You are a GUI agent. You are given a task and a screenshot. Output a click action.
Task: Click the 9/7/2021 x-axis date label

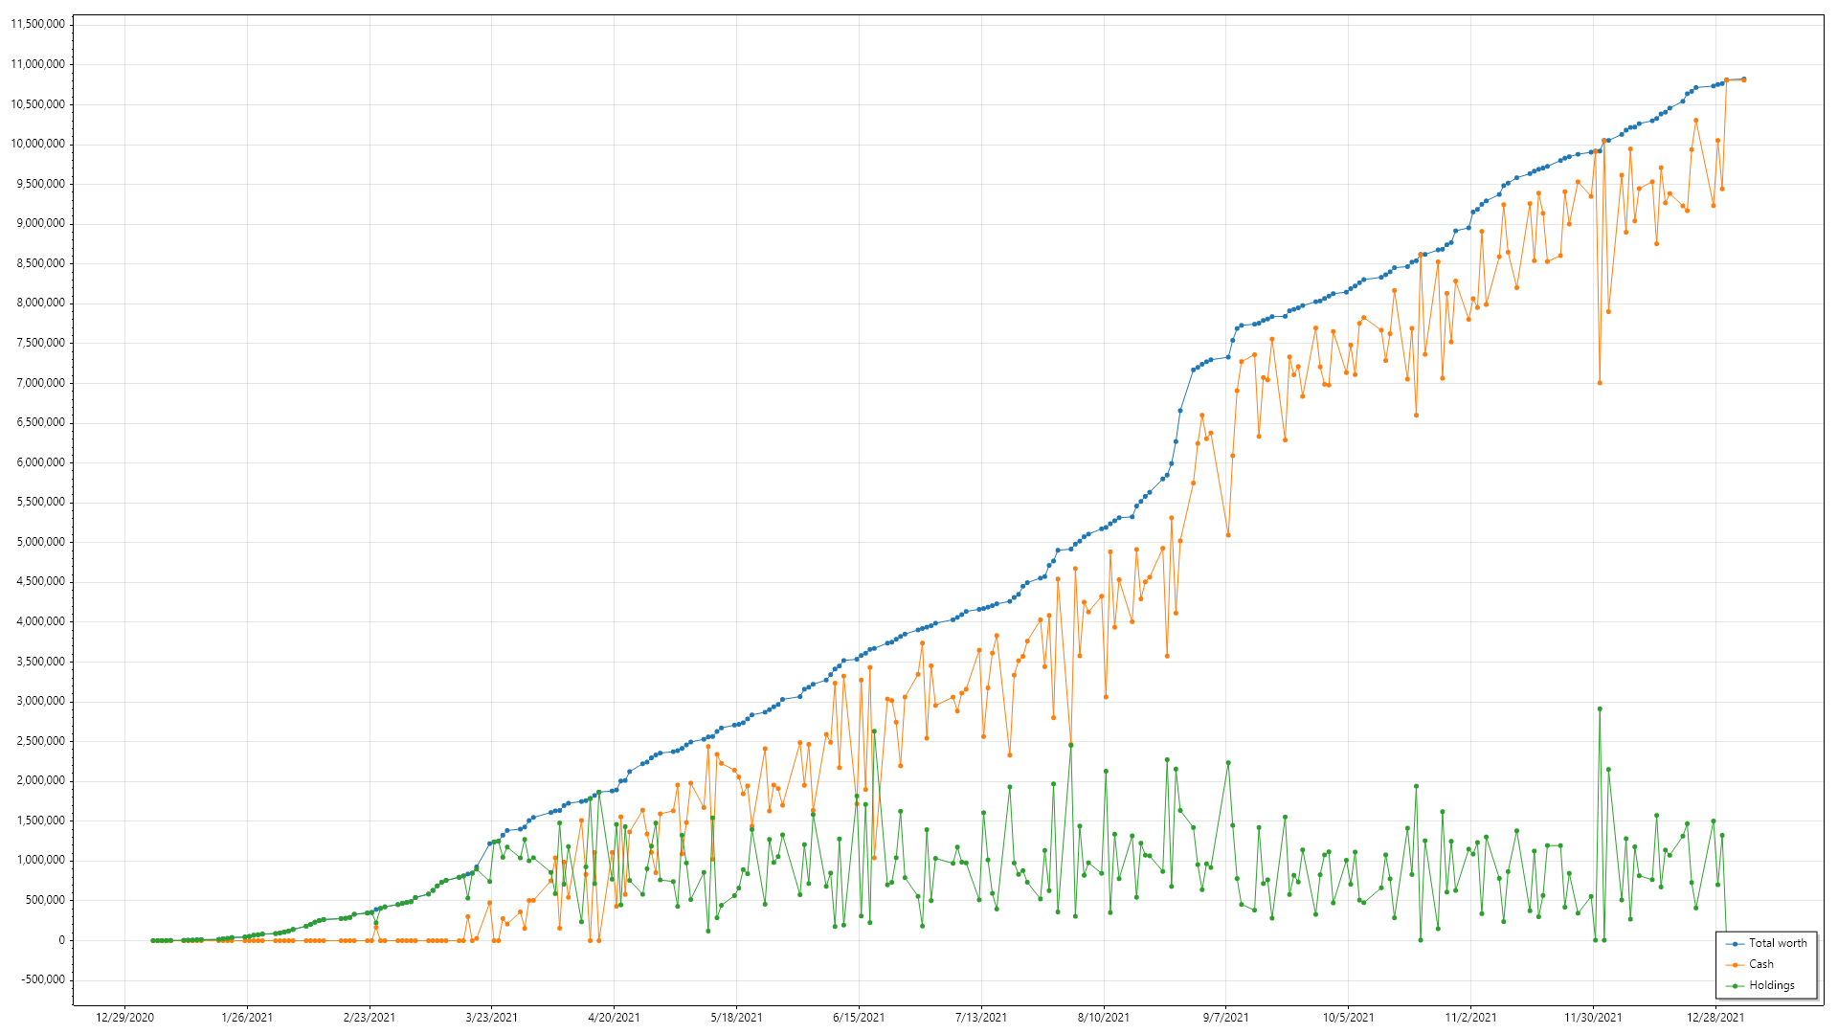1226,1018
